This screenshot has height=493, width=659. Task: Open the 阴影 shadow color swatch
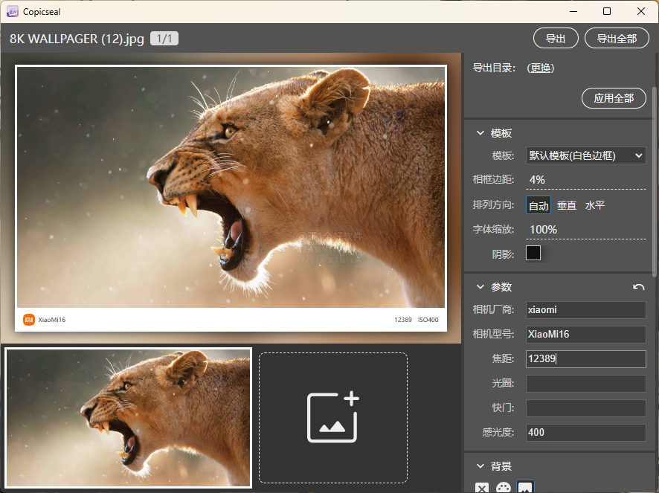(x=533, y=253)
